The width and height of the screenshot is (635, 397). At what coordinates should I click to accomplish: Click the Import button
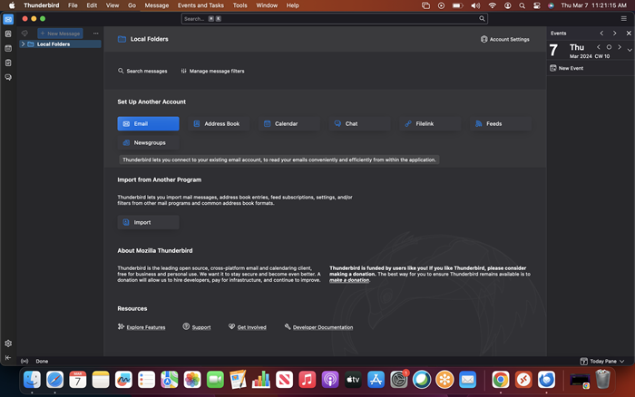pyautogui.click(x=148, y=222)
